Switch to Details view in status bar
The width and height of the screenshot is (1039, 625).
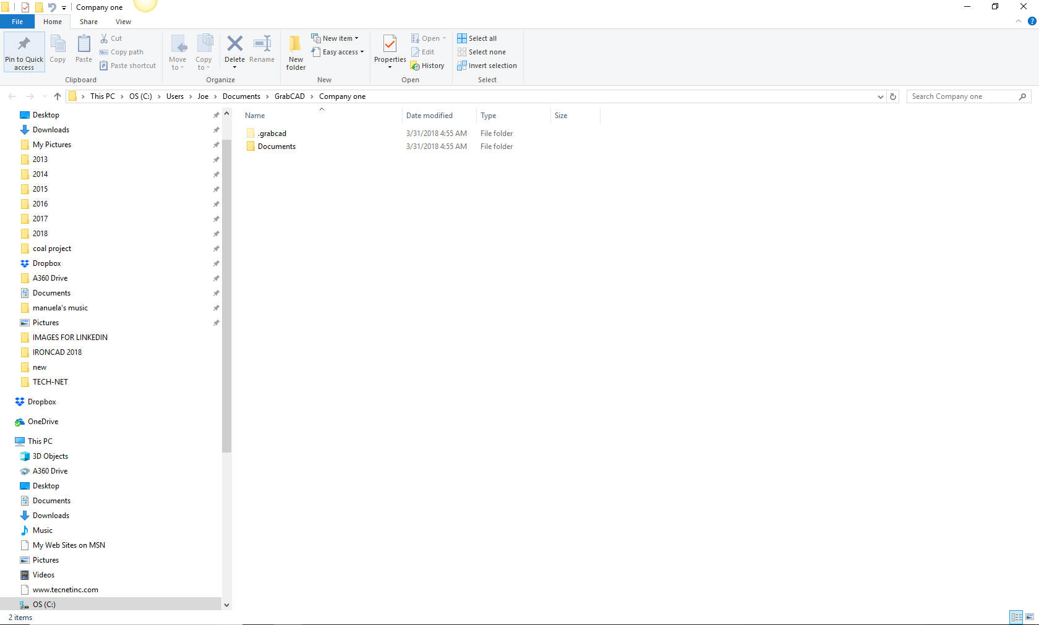click(1017, 617)
